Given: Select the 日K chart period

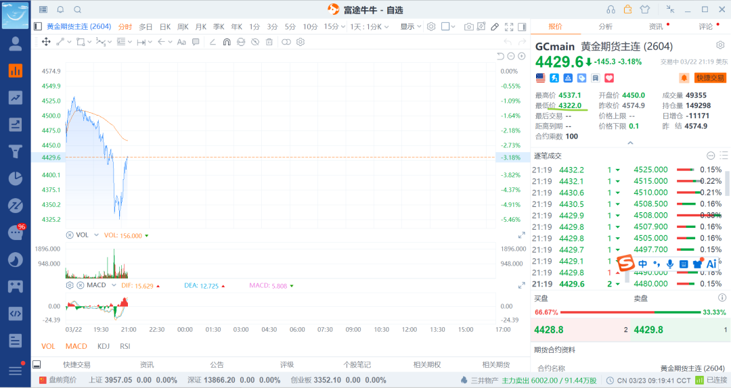Looking at the screenshot, I should (165, 27).
